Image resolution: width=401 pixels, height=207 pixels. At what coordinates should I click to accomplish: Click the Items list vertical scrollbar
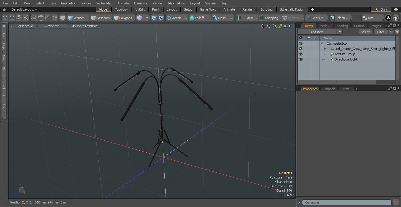pos(397,58)
